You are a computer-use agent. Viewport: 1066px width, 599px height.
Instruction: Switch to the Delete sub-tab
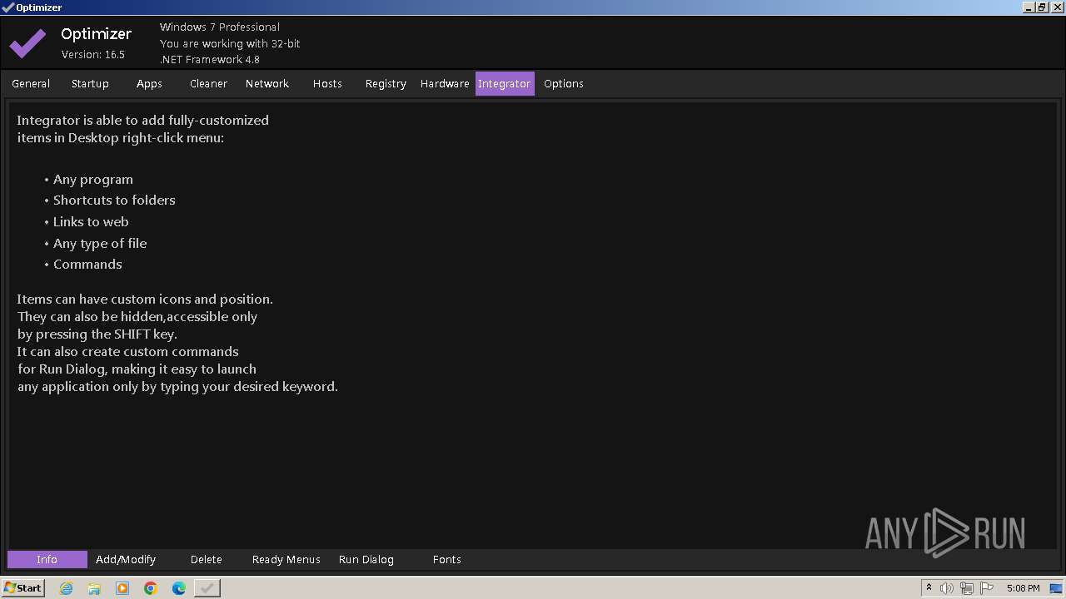coord(206,559)
